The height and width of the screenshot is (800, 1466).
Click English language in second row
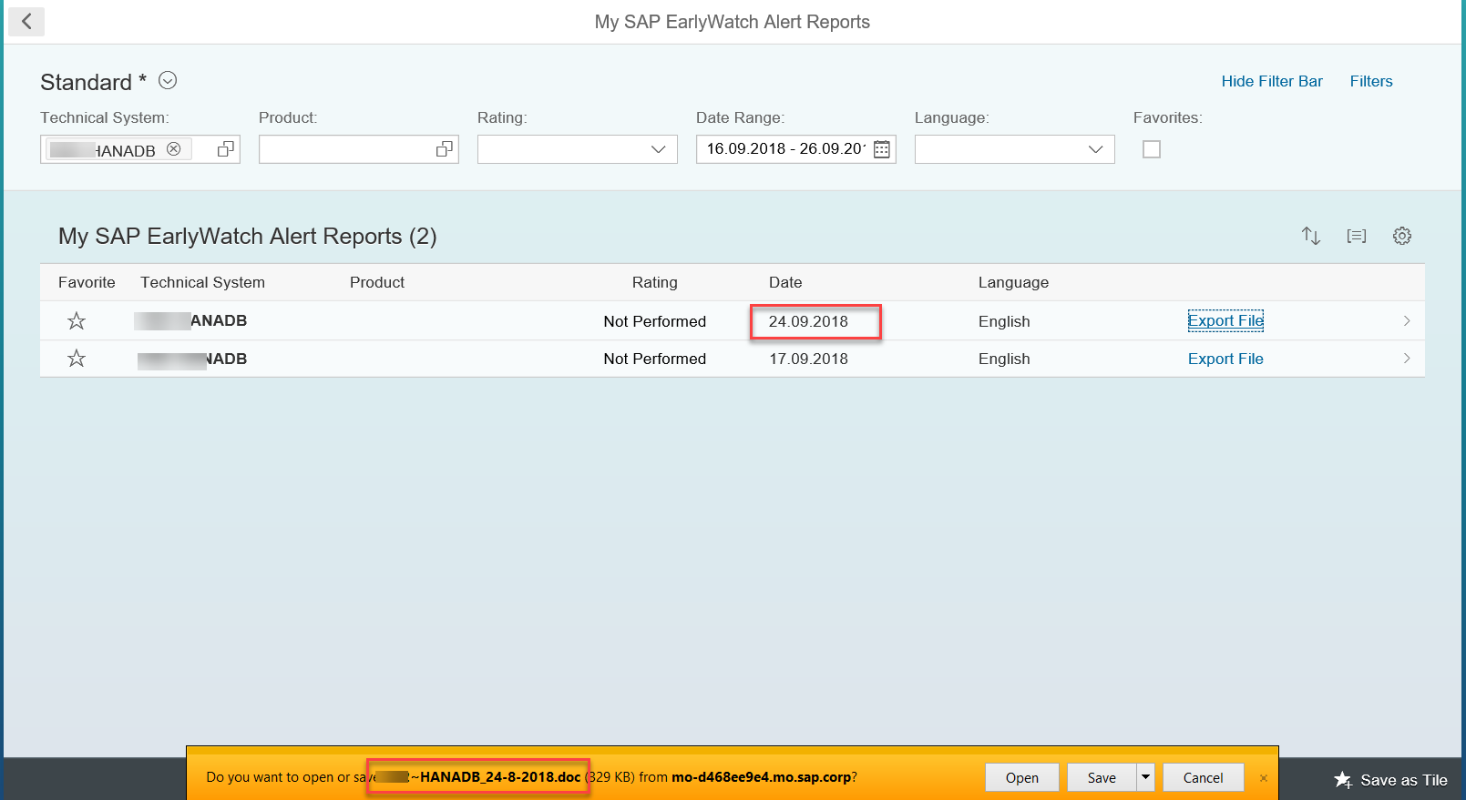(1004, 359)
